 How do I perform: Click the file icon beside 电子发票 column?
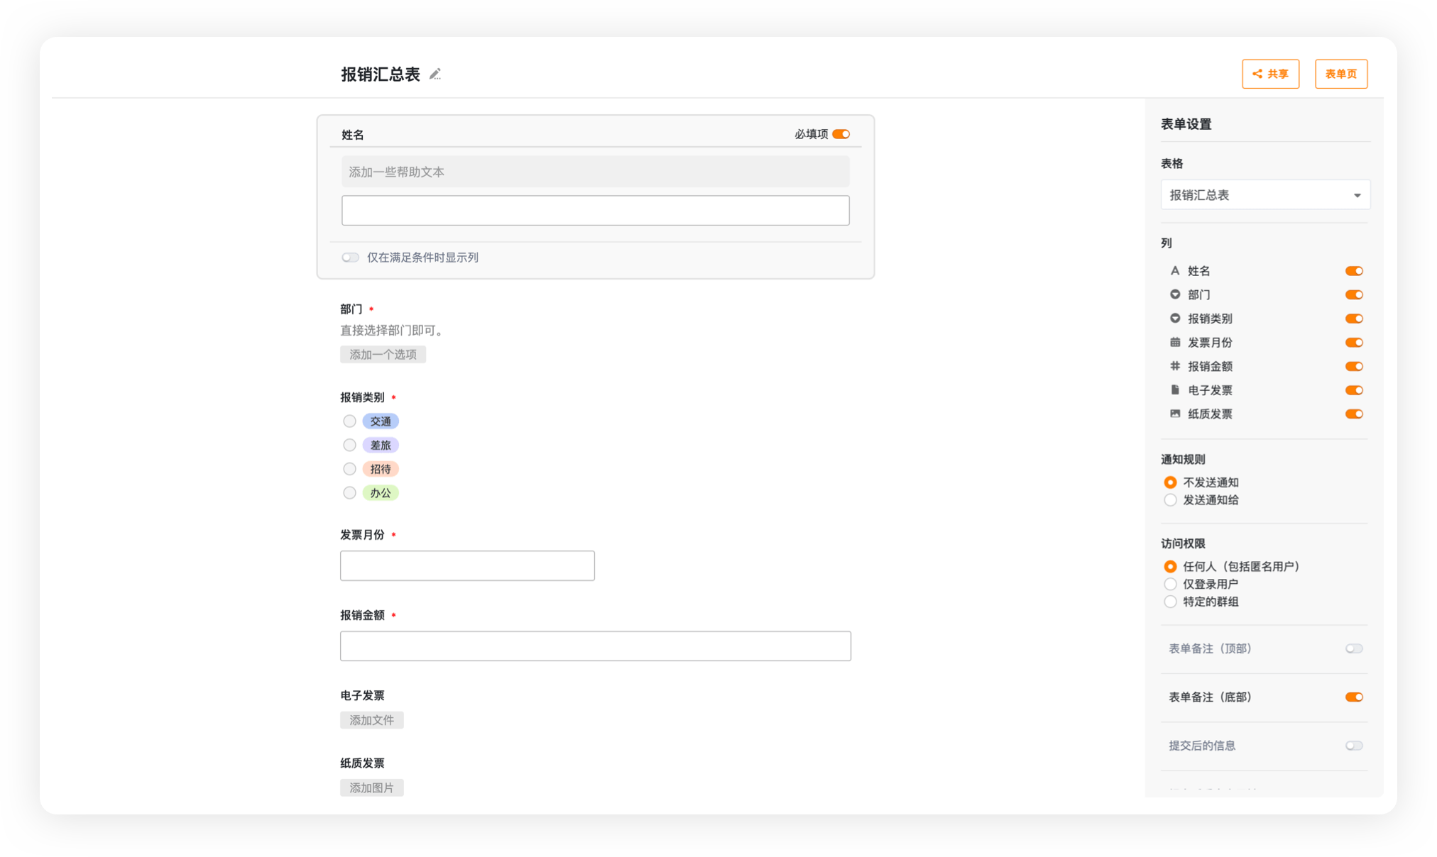tap(1175, 390)
